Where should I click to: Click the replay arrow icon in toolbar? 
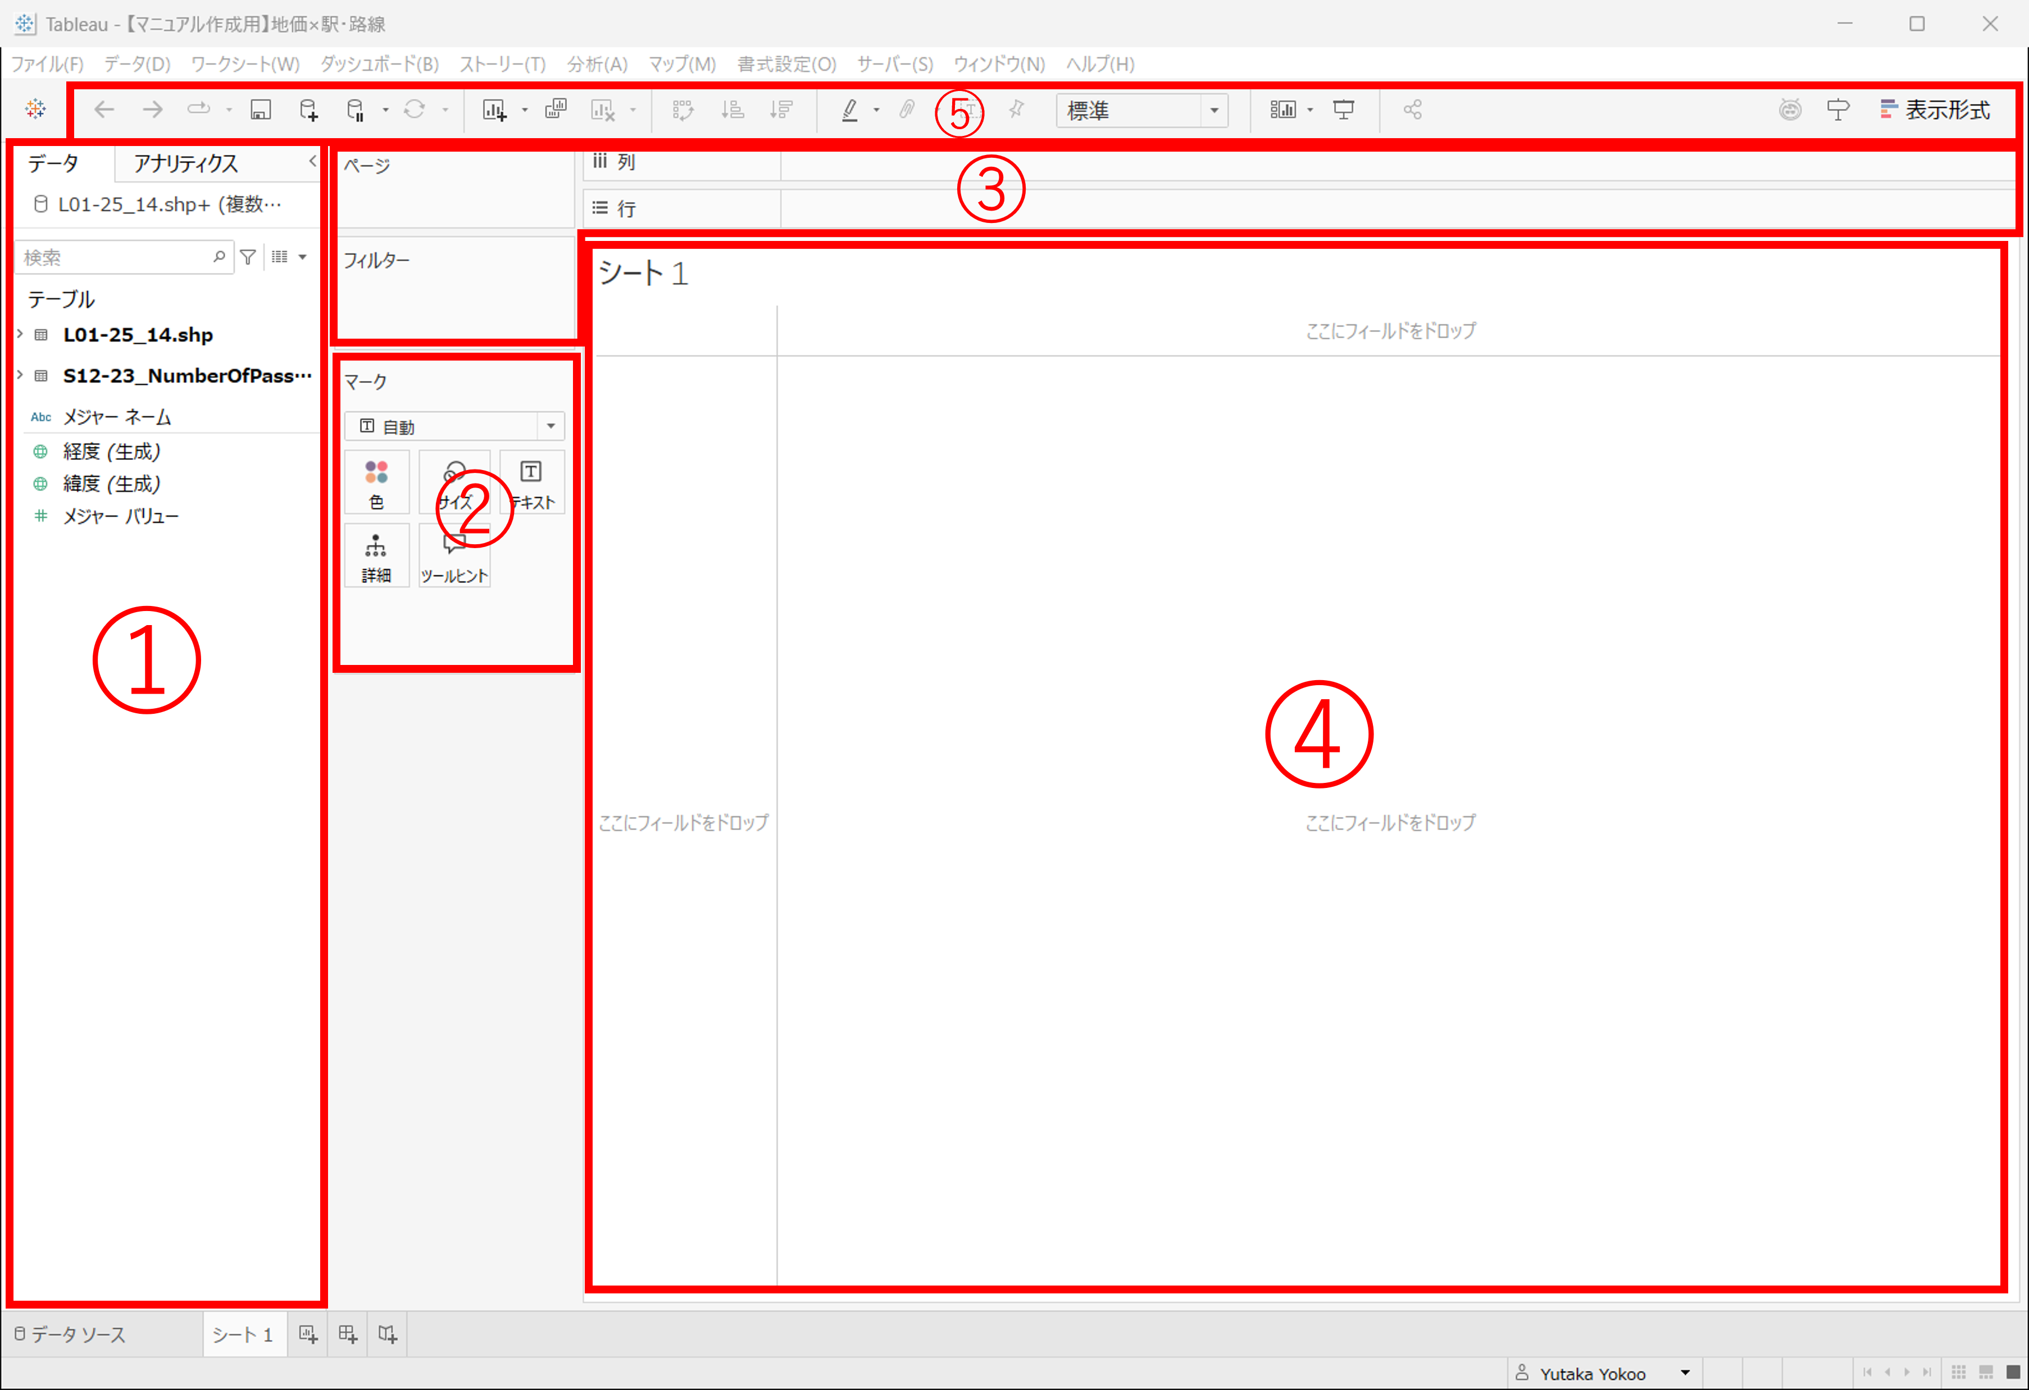(x=199, y=109)
